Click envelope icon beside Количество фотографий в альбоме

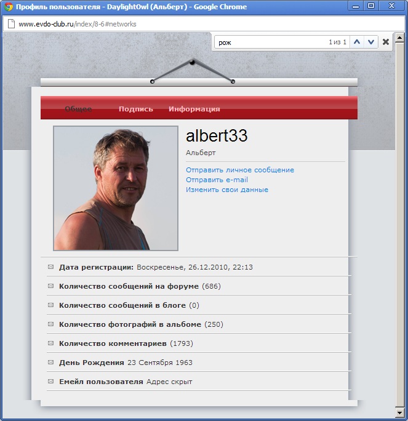tap(50, 324)
